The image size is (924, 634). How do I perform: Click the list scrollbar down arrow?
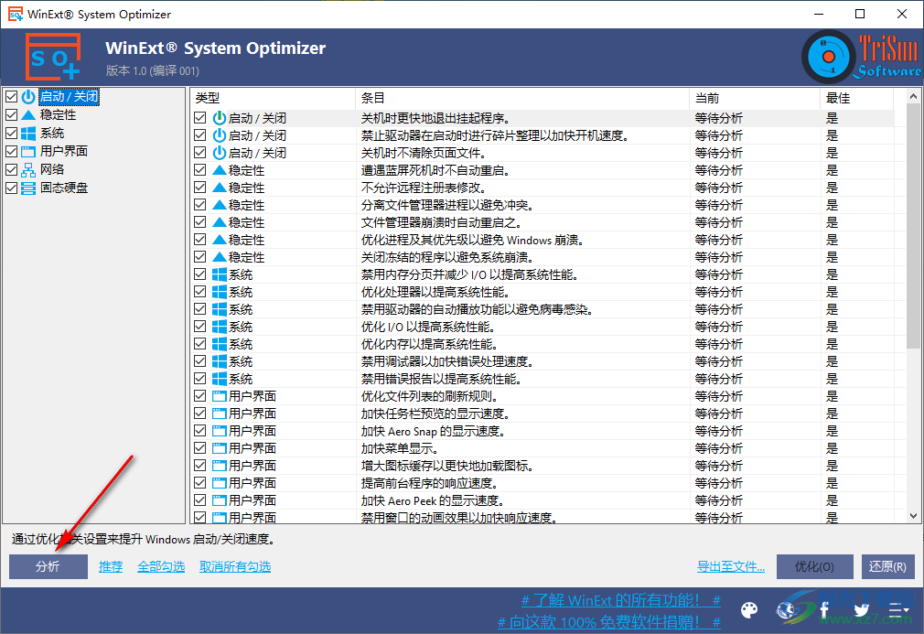pyautogui.click(x=915, y=515)
